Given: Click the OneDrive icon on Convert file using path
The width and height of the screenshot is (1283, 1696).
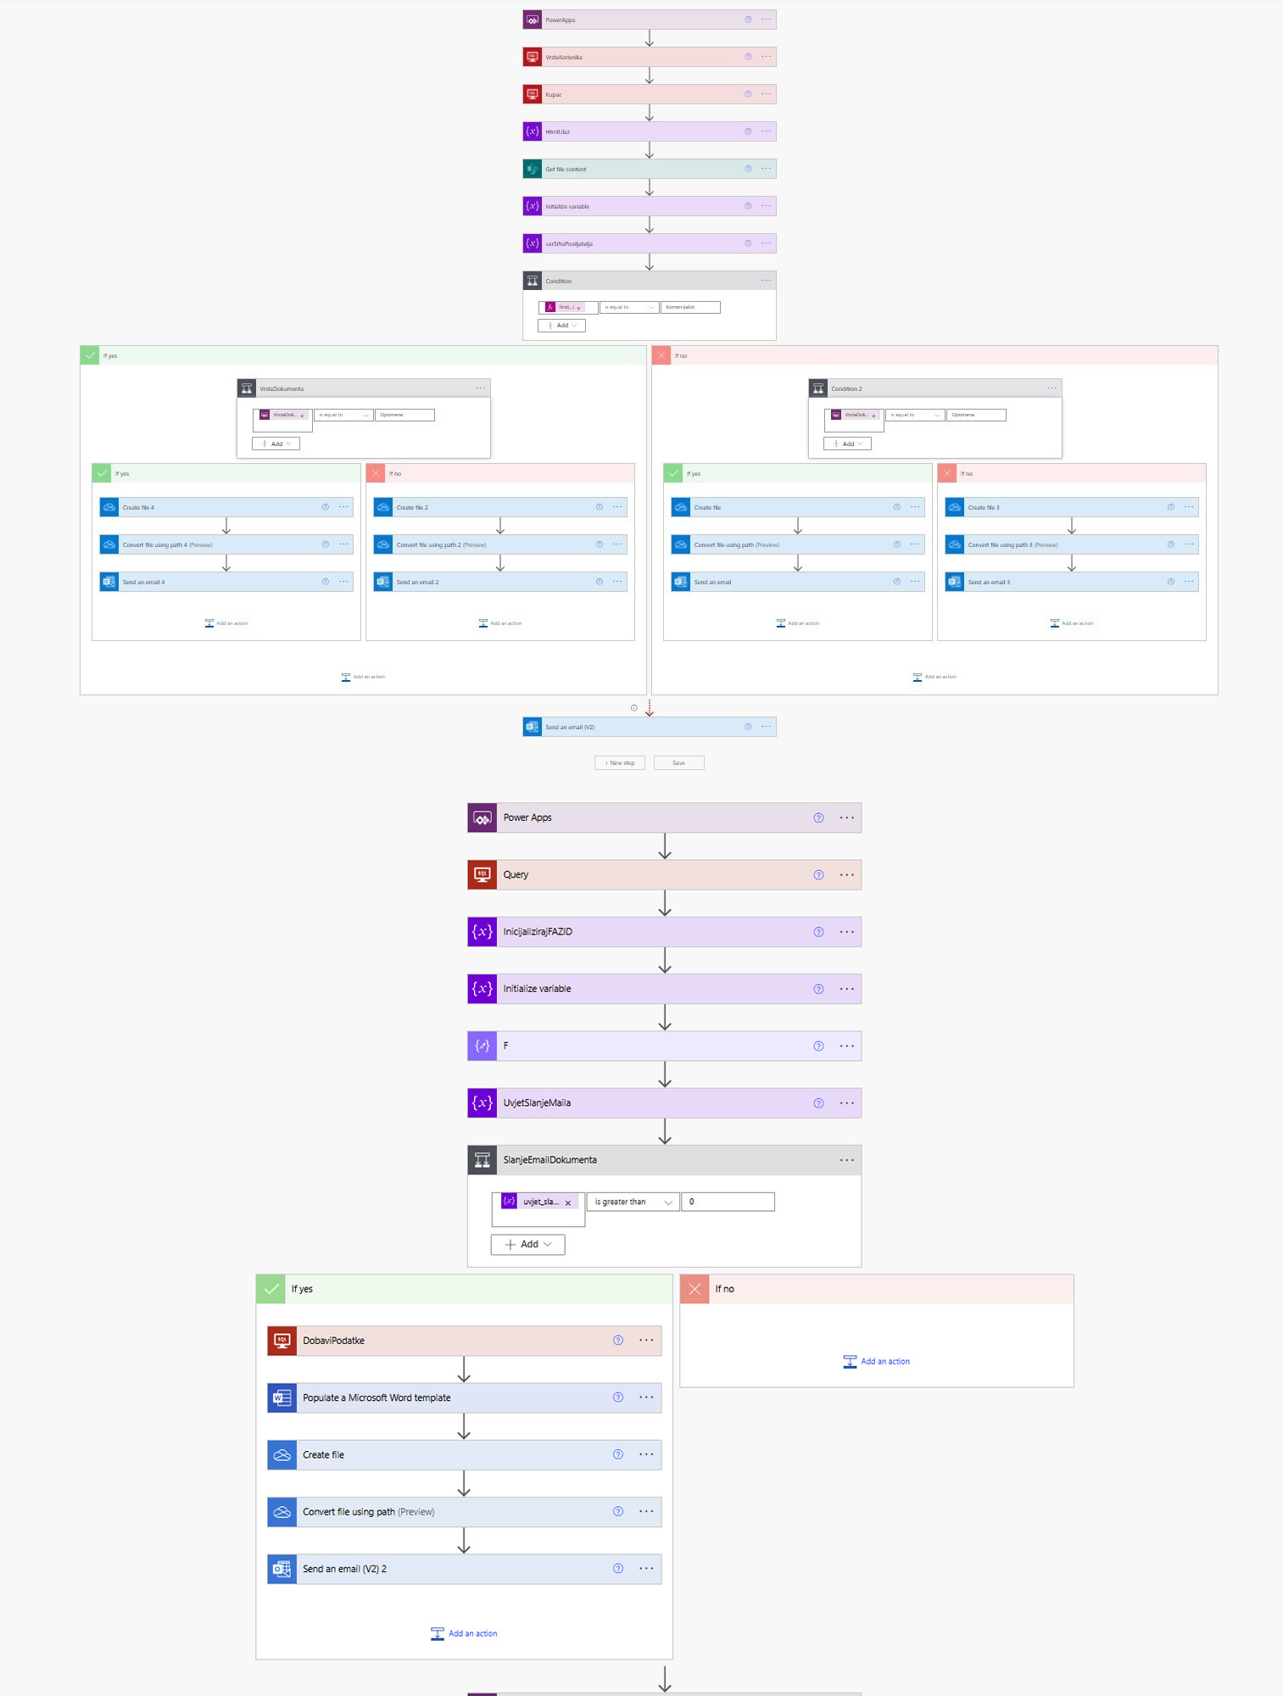Looking at the screenshot, I should 282,1512.
